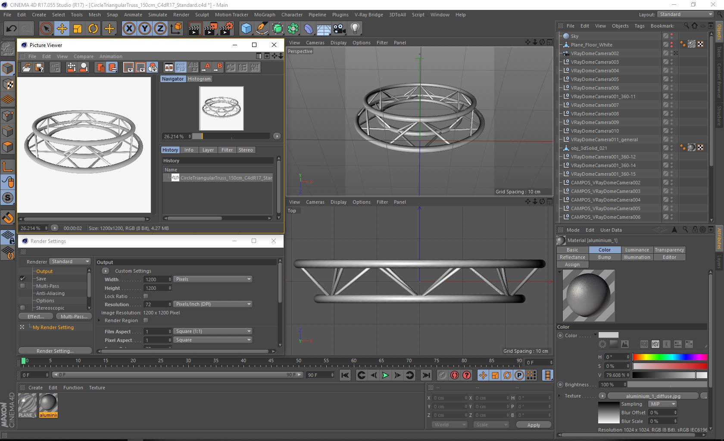Select the Rotate tool icon
The image size is (724, 441).
[93, 29]
